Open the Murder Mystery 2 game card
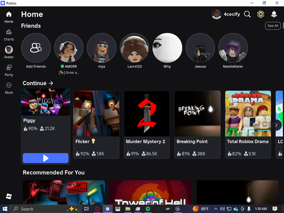This screenshot has width=284, height=213. (x=147, y=124)
